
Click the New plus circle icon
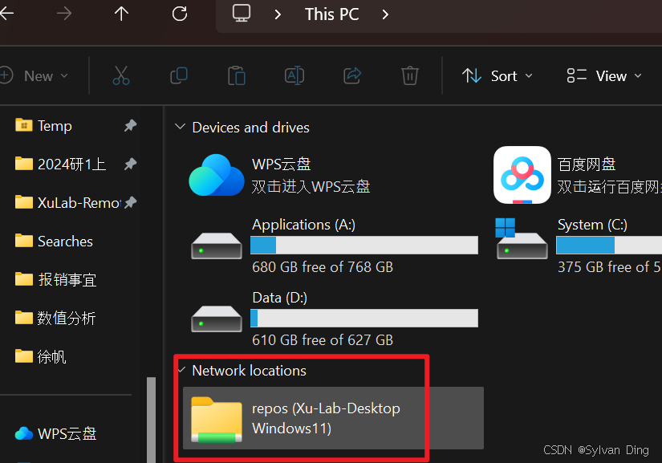pyautogui.click(x=6, y=75)
